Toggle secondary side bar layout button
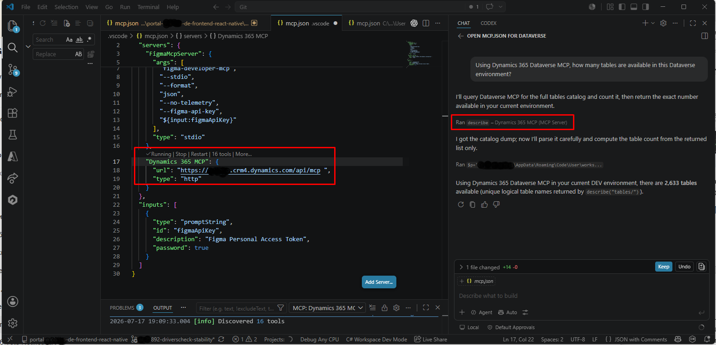The height and width of the screenshot is (345, 716). pyautogui.click(x=646, y=7)
